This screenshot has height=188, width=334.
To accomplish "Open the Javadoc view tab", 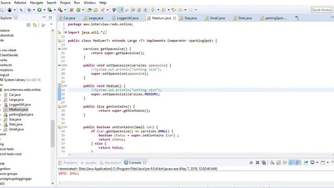I will [x=89, y=162].
